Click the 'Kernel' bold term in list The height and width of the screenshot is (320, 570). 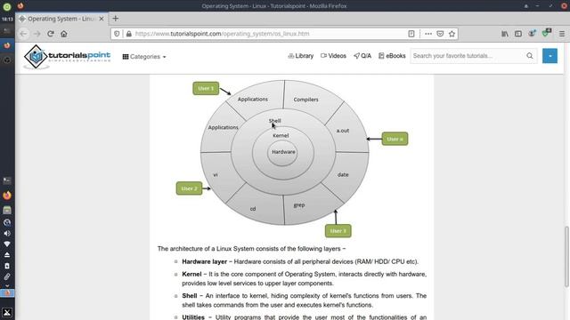[191, 274]
